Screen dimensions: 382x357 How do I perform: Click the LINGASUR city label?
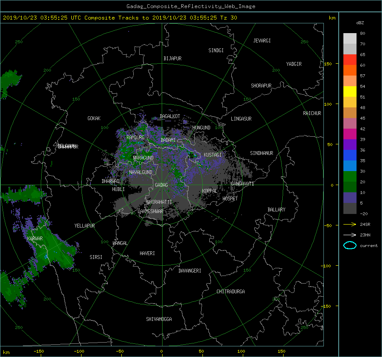tap(241, 119)
